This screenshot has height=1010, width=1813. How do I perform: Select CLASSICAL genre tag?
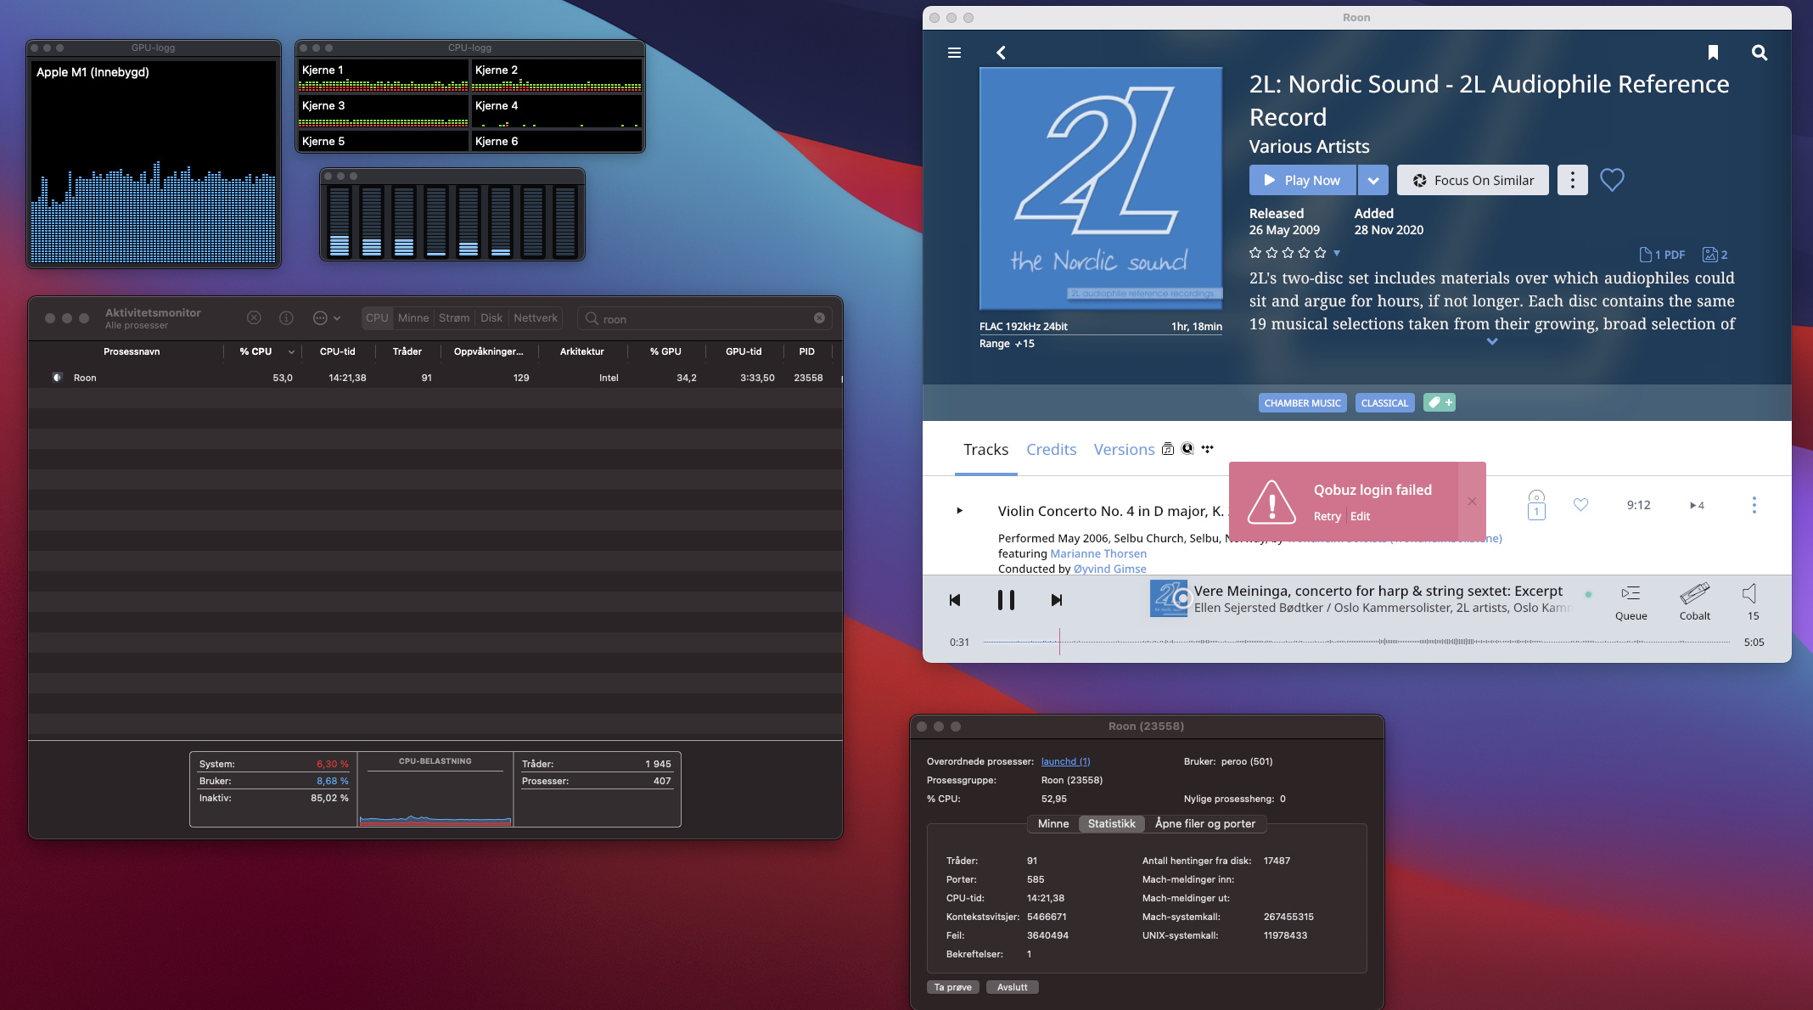click(x=1384, y=403)
